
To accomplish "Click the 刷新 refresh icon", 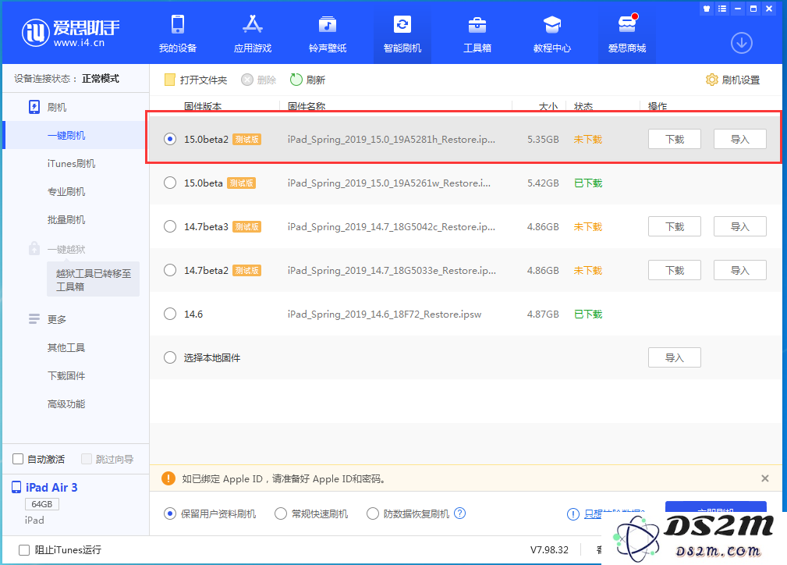I will (x=296, y=80).
